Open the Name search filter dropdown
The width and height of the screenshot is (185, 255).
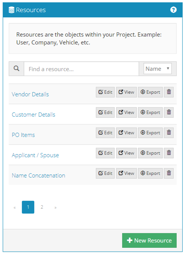(158, 68)
